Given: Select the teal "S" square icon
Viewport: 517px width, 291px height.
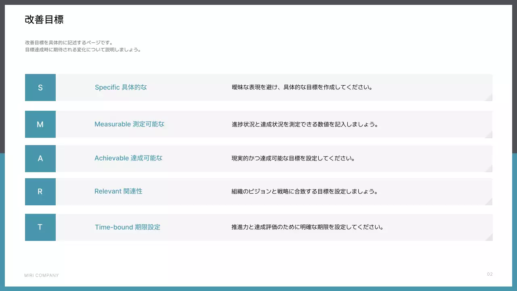Looking at the screenshot, I should [x=40, y=87].
